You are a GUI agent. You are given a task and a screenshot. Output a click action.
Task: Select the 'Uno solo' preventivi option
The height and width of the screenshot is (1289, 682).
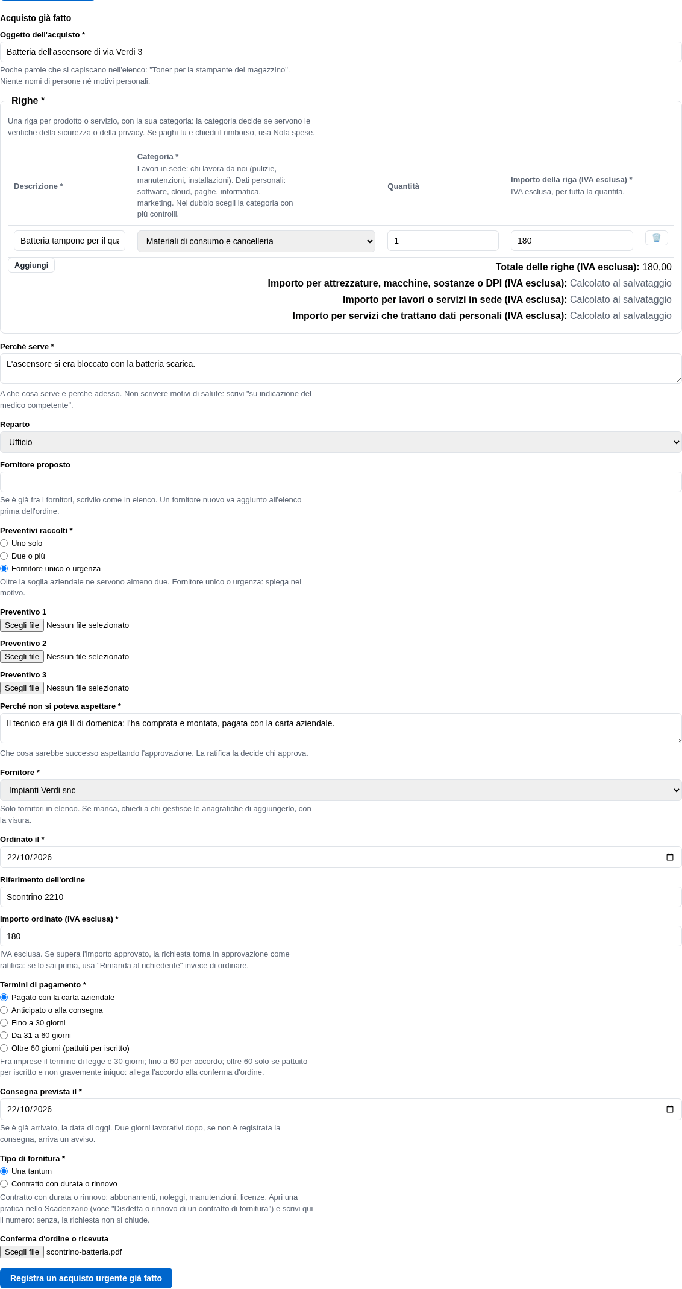pos(4,543)
